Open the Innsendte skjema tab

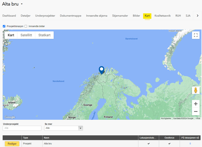point(96,16)
